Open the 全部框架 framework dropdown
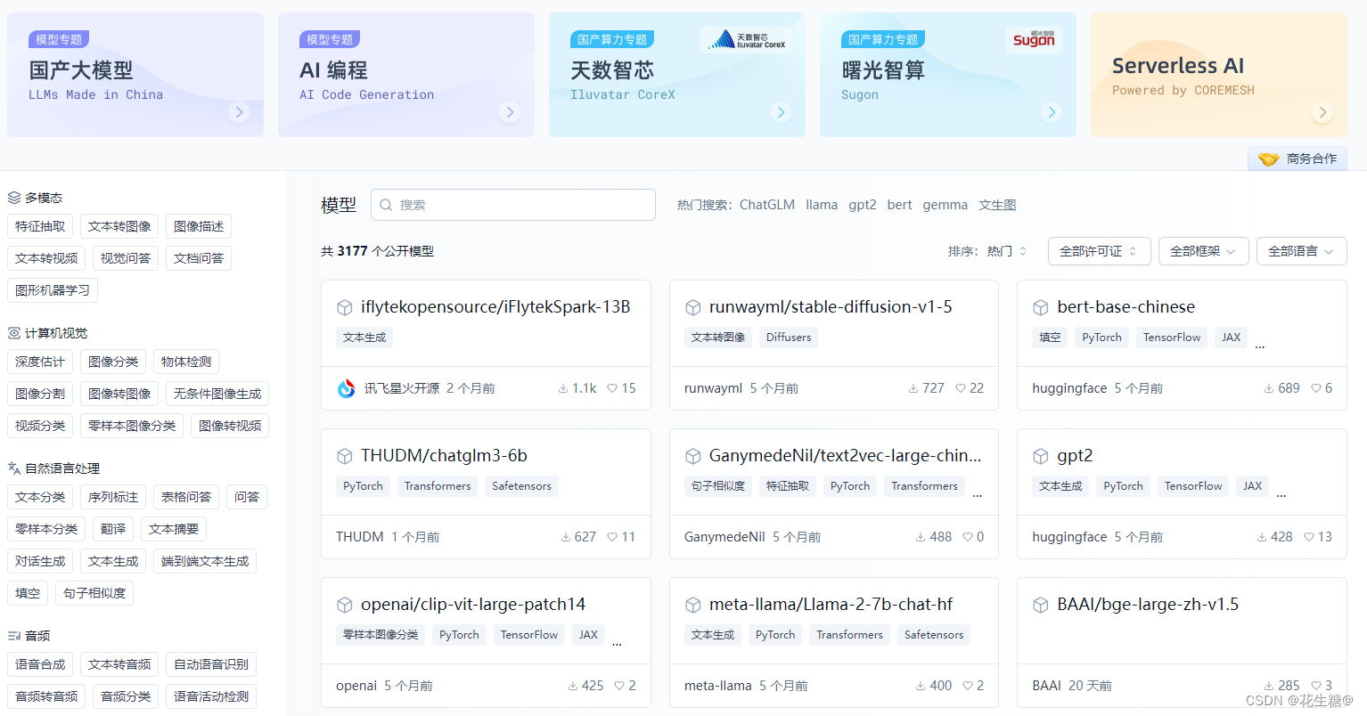1367x716 pixels. [x=1204, y=251]
